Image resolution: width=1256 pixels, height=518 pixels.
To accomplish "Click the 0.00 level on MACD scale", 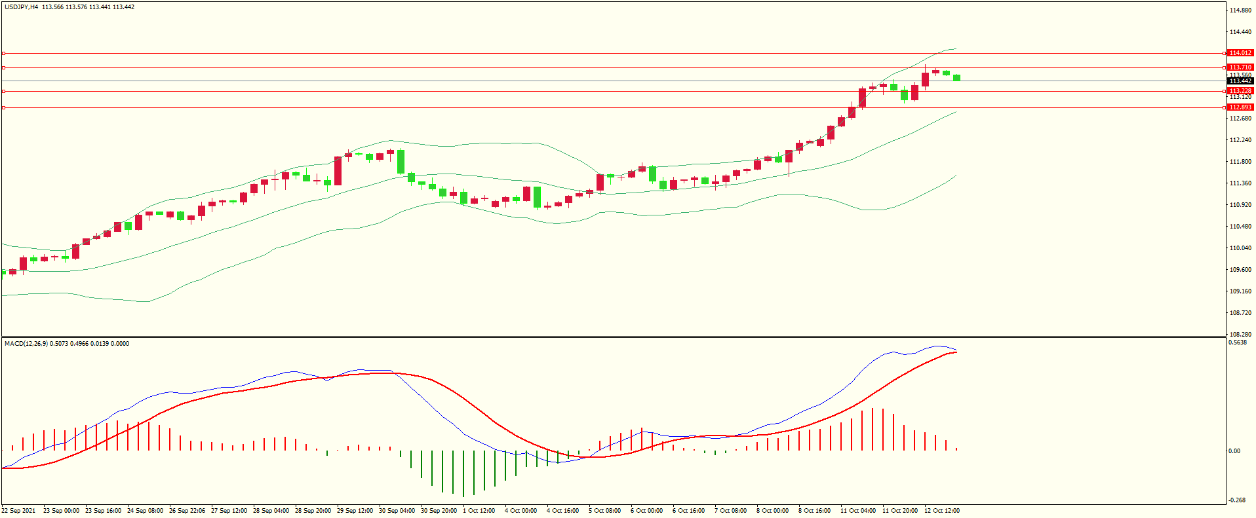I will [1234, 451].
